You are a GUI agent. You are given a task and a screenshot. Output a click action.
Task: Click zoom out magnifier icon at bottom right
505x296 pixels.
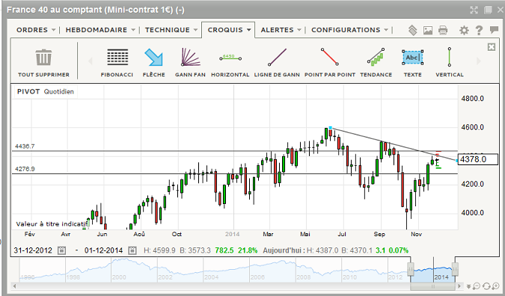click(x=477, y=286)
